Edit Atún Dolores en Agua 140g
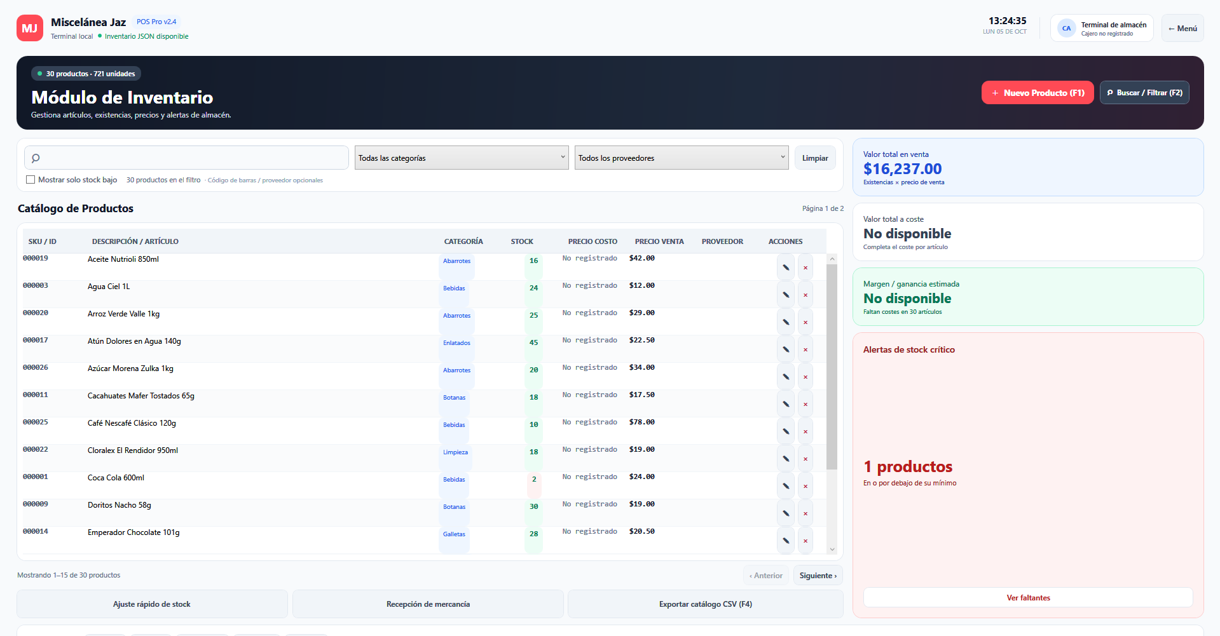 pos(786,349)
